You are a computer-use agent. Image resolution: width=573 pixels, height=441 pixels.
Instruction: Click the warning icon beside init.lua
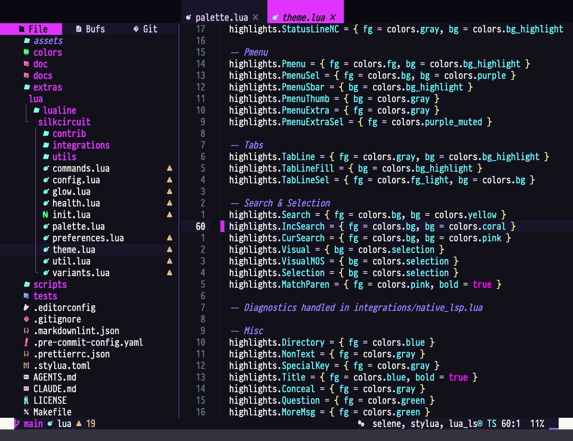[x=170, y=215]
